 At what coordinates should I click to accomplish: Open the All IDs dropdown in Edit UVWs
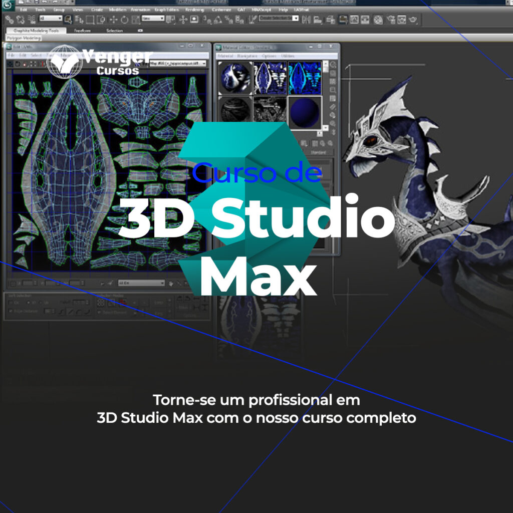[141, 283]
